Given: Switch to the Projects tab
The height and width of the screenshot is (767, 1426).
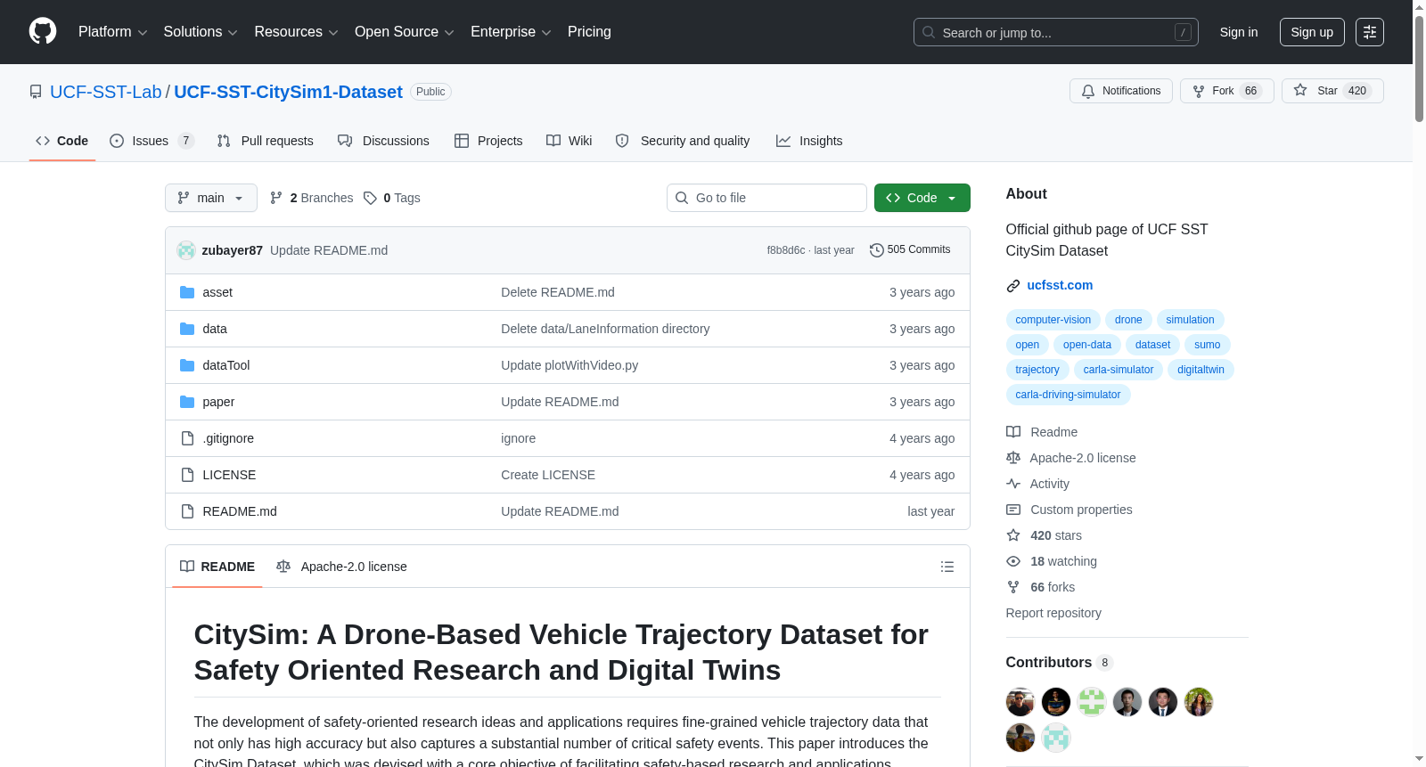Looking at the screenshot, I should pyautogui.click(x=488, y=141).
